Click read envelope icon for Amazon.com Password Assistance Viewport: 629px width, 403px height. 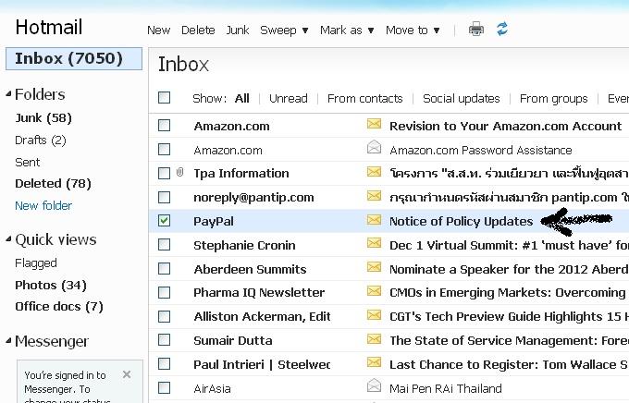(x=374, y=147)
